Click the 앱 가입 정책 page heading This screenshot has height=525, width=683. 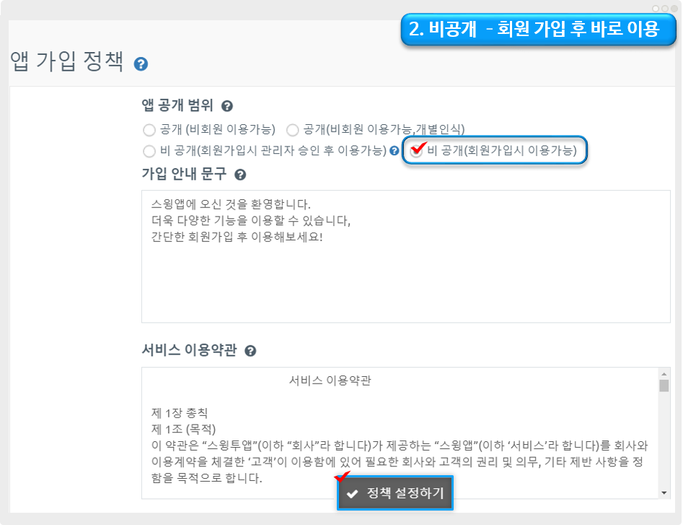pos(67,61)
